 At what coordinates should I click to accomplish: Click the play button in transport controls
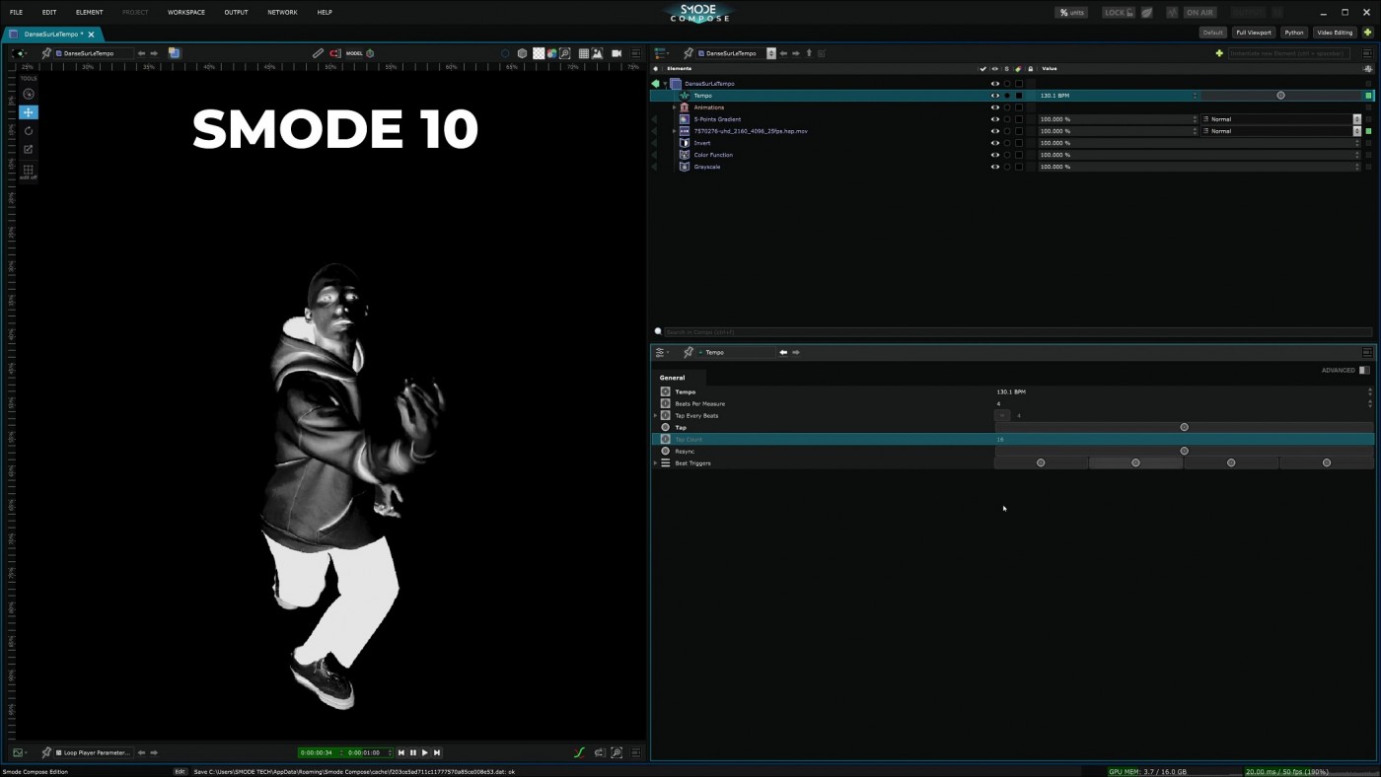tap(425, 753)
